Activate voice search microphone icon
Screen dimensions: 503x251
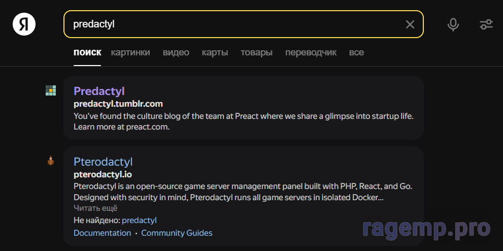pos(453,24)
